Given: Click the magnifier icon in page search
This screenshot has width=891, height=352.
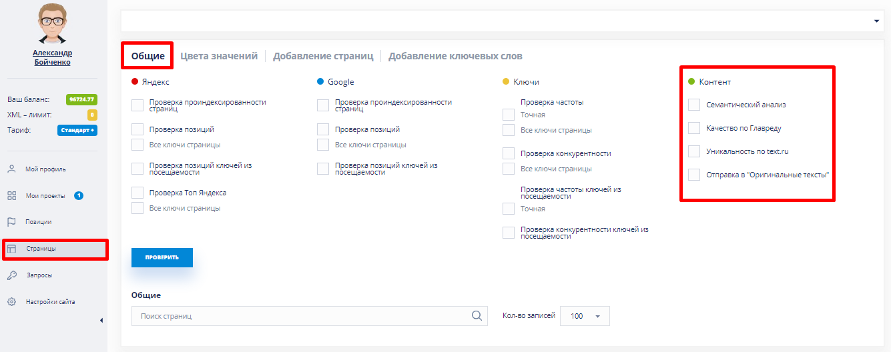Looking at the screenshot, I should pyautogui.click(x=477, y=316).
